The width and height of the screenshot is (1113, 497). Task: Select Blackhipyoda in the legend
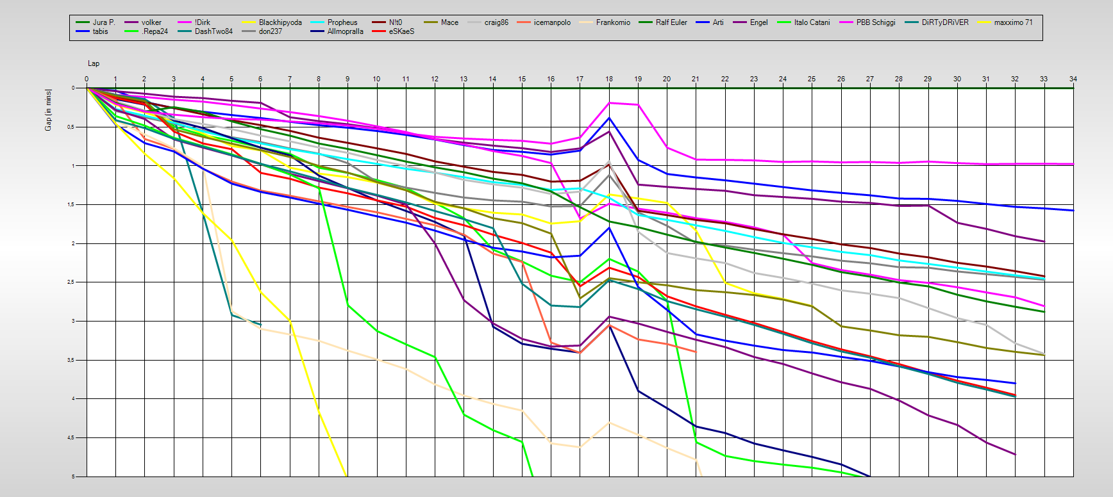coord(280,22)
